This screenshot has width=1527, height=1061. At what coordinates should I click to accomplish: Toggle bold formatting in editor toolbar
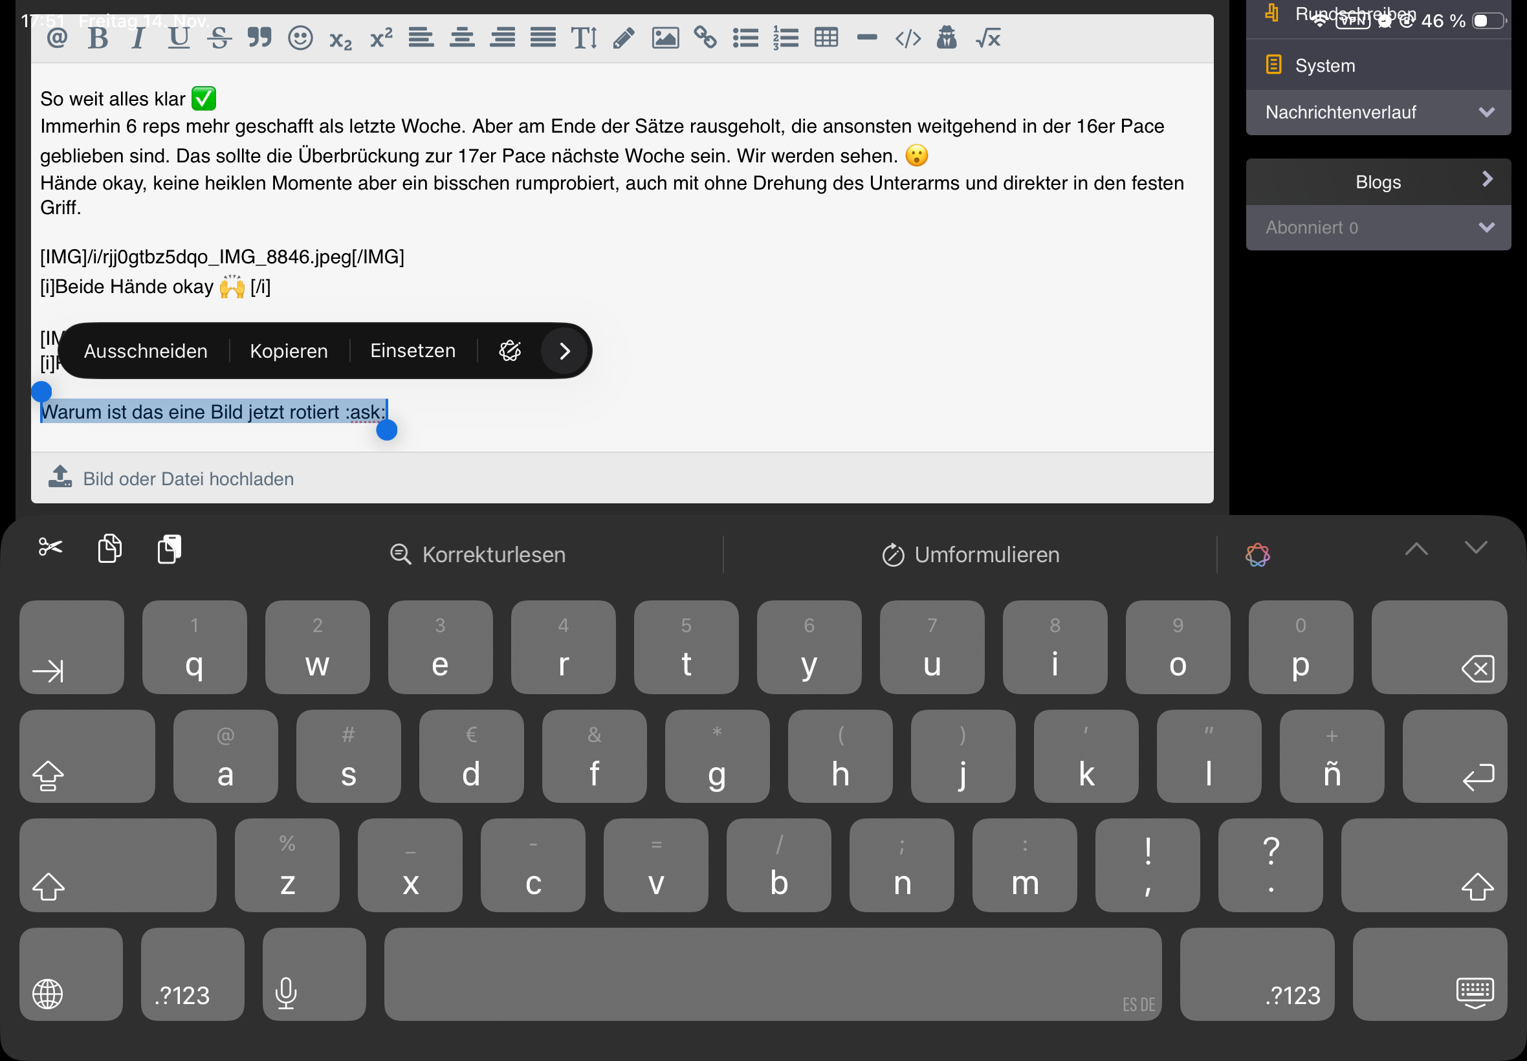(98, 39)
